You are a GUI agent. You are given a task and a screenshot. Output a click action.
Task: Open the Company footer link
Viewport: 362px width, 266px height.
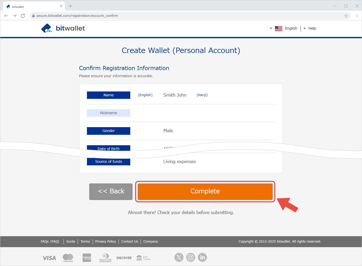point(151,242)
